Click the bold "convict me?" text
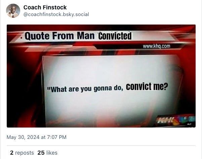This screenshot has width=202, height=159. point(147,87)
